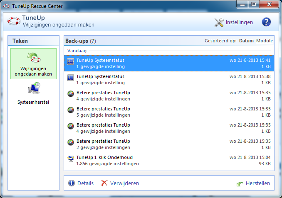Image resolution: width=282 pixels, height=198 pixels.
Task: Select the TuneUp 1-klik Onderhoud backup
Action: (x=169, y=160)
